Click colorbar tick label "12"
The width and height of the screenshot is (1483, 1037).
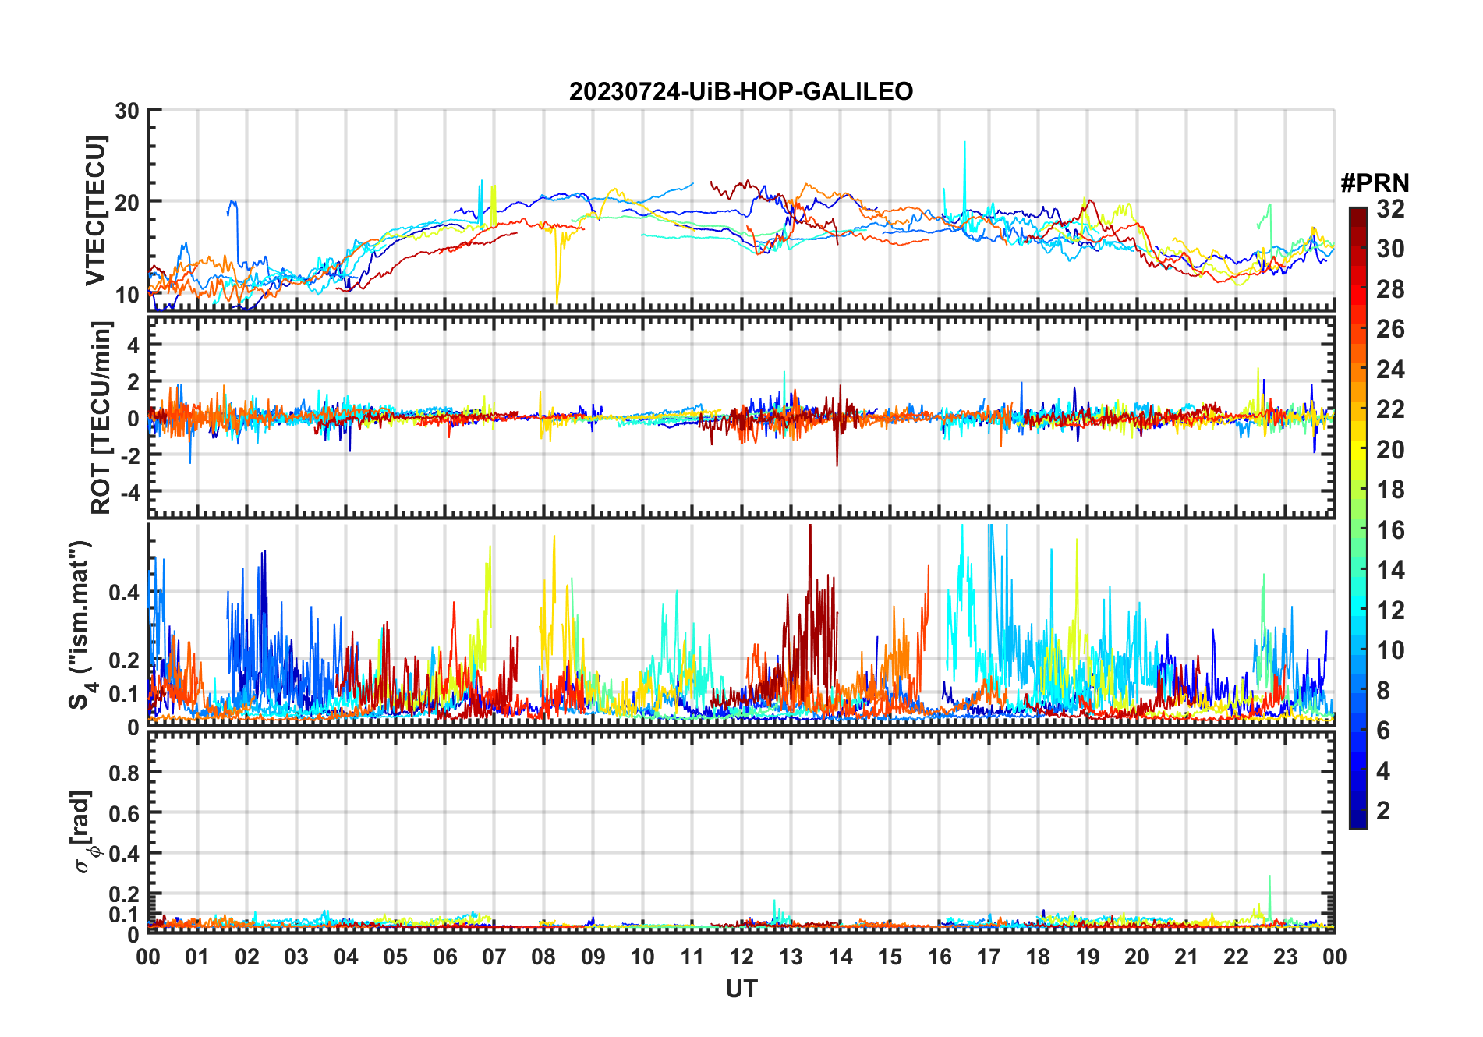(1390, 610)
